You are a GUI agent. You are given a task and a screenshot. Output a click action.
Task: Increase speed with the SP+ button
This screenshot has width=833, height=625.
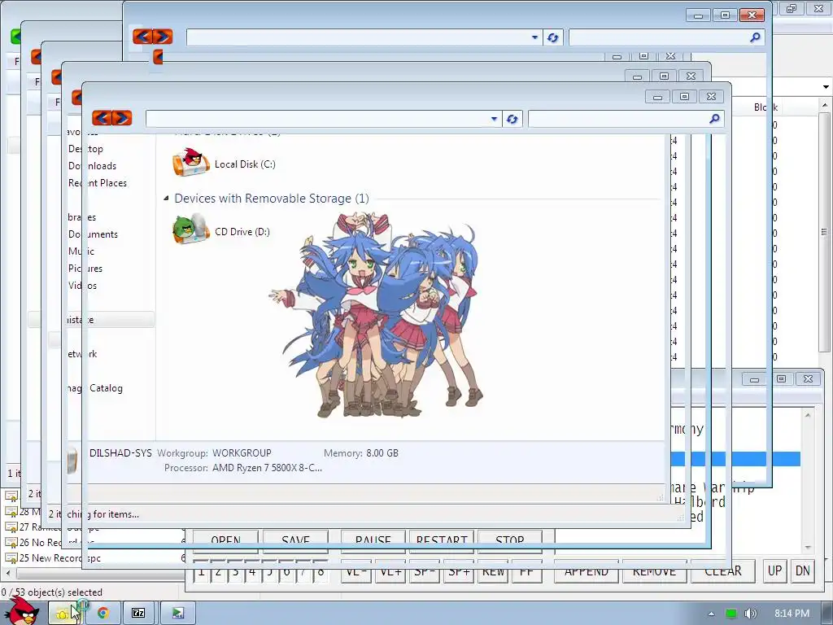[x=459, y=571]
